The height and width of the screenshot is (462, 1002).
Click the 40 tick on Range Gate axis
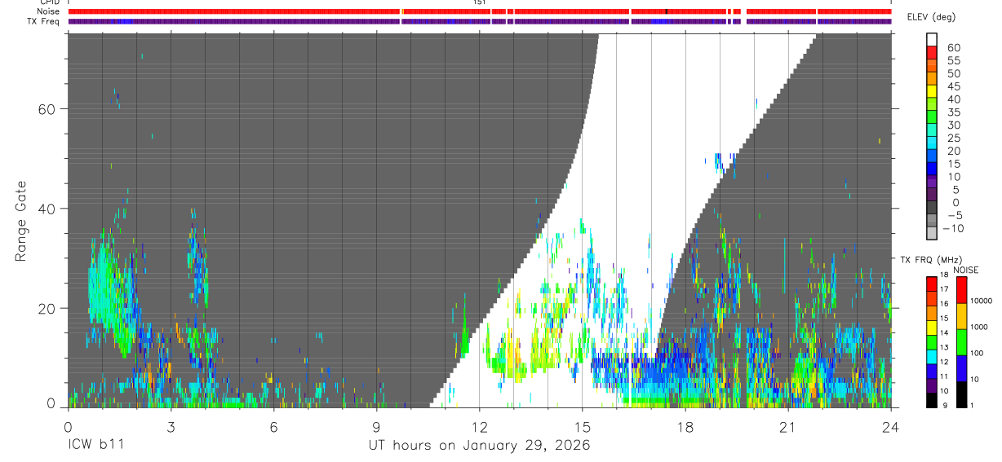[46, 209]
